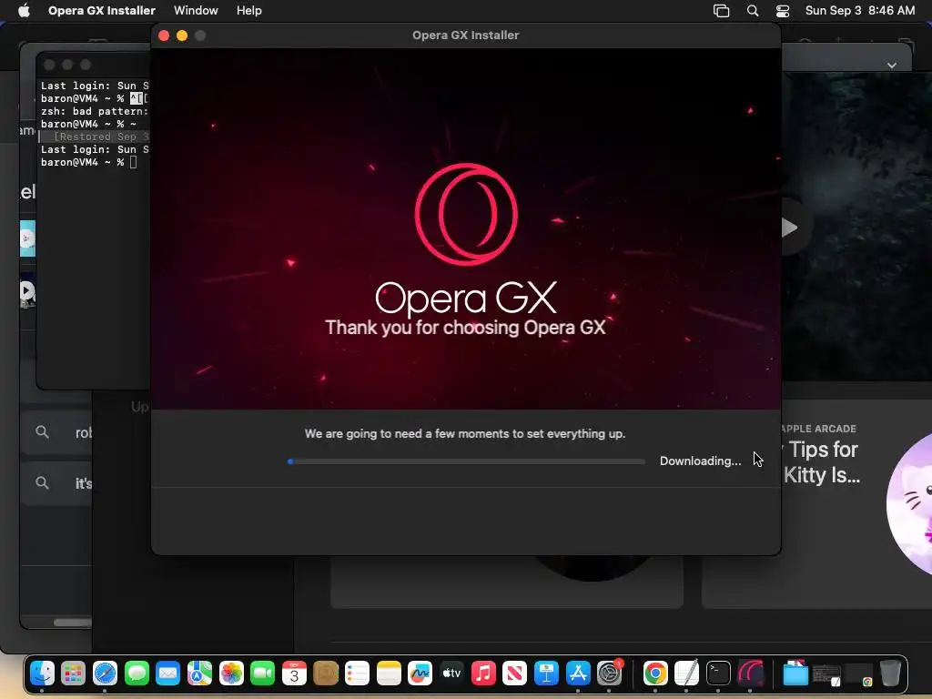The image size is (932, 699).
Task: Open Terminal from the Dock
Action: tap(718, 674)
